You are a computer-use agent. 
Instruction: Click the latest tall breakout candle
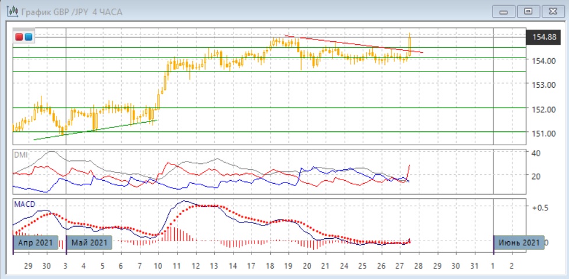click(x=410, y=42)
